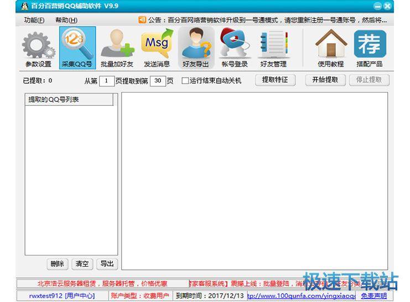Click the announcement speaker icon
Screen dimensions: 410x302
(x=142, y=19)
